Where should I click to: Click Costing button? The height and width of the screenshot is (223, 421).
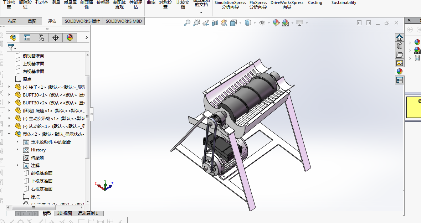pyautogui.click(x=315, y=3)
